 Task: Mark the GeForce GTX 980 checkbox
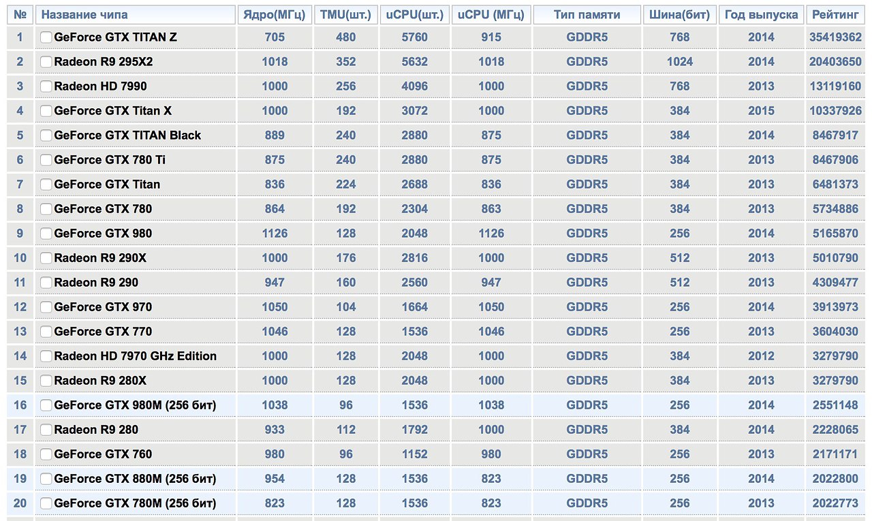coord(46,234)
